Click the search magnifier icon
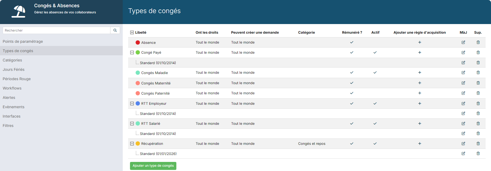The width and height of the screenshot is (491, 171). (115, 30)
